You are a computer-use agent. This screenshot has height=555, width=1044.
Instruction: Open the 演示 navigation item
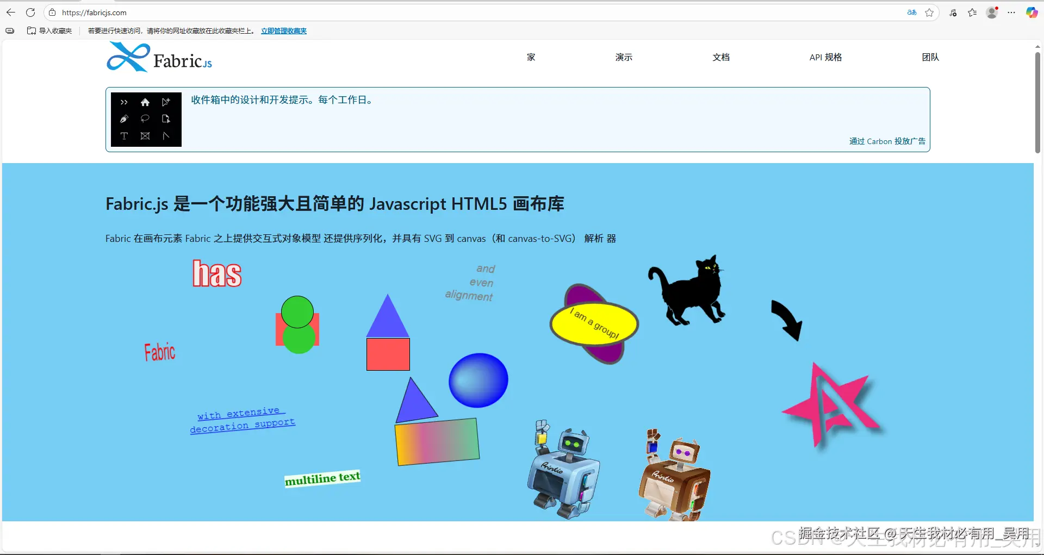pyautogui.click(x=623, y=57)
